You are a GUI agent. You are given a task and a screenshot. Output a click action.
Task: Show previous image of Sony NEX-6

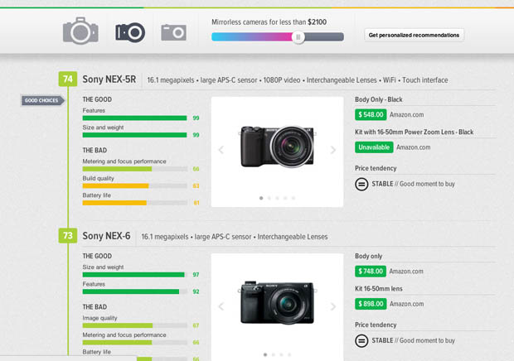(221, 306)
